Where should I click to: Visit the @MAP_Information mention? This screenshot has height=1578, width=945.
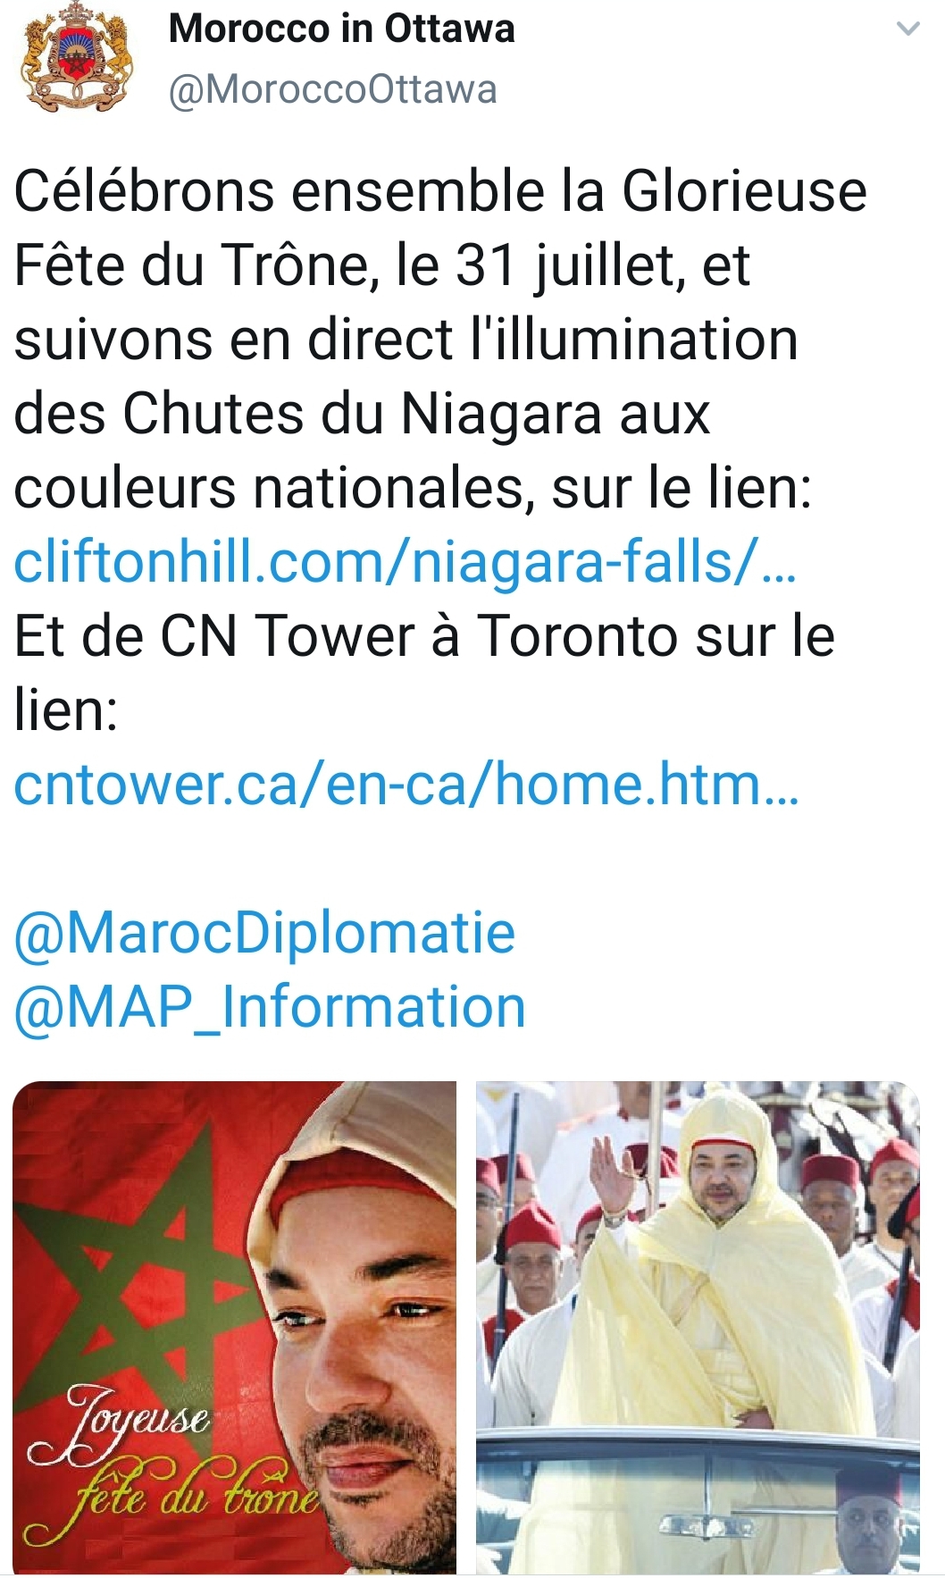tap(270, 1007)
